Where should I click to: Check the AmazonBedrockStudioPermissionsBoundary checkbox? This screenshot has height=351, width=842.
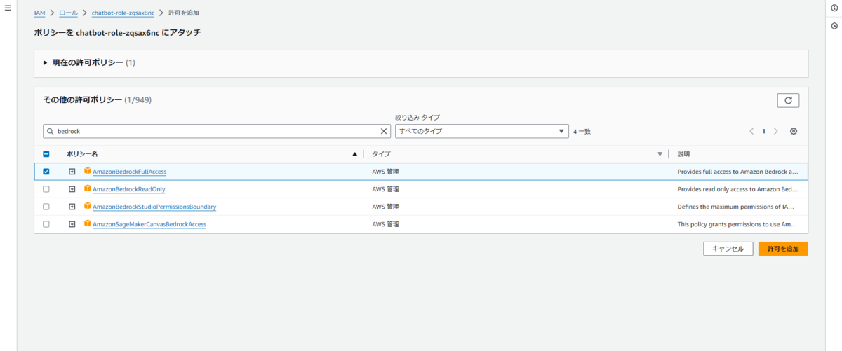click(x=46, y=207)
